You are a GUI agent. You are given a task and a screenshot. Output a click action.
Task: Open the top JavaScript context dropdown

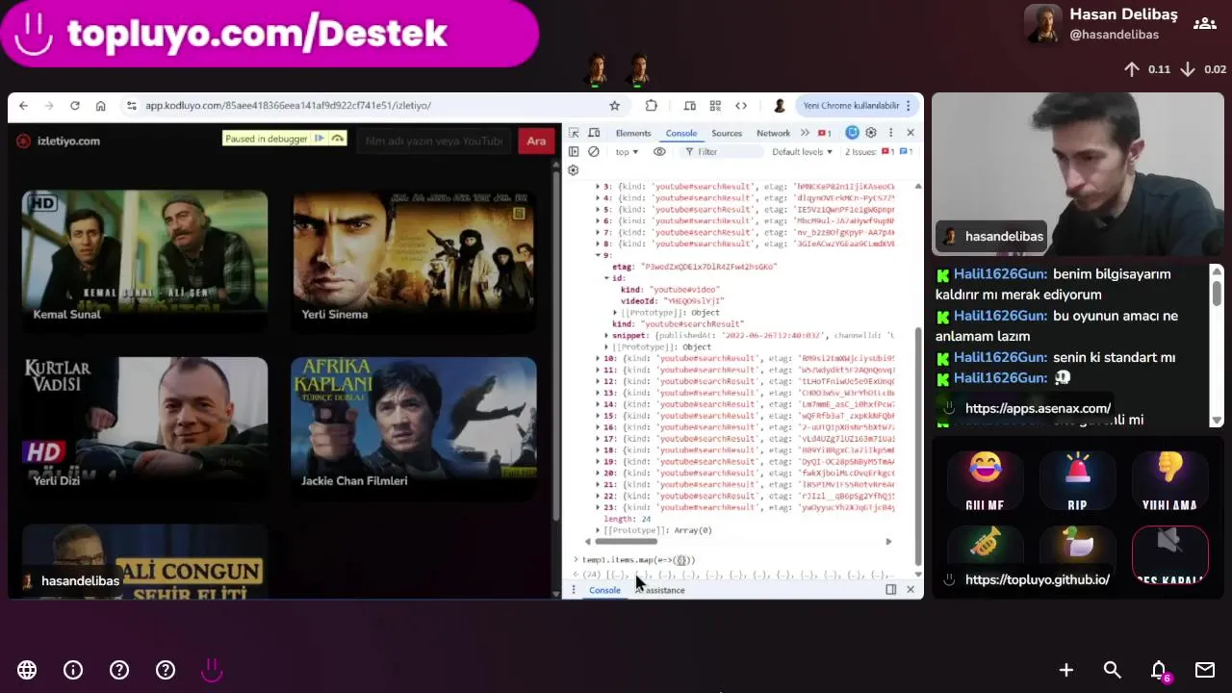coord(627,152)
